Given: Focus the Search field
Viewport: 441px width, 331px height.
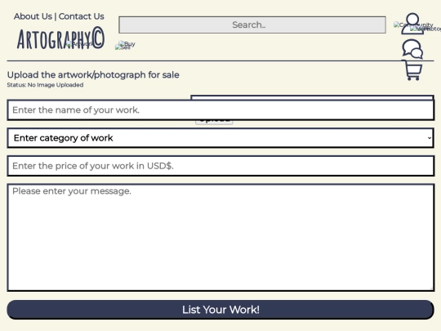Looking at the screenshot, I should tap(252, 25).
